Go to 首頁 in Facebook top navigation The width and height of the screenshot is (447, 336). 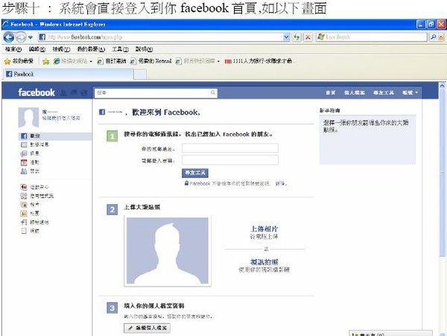pos(330,92)
